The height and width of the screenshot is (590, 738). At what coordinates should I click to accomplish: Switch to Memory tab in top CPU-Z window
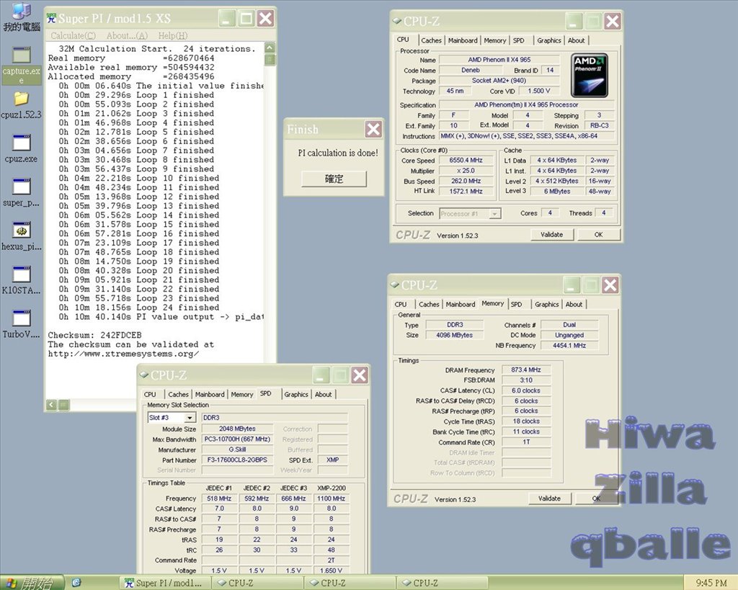tap(494, 40)
